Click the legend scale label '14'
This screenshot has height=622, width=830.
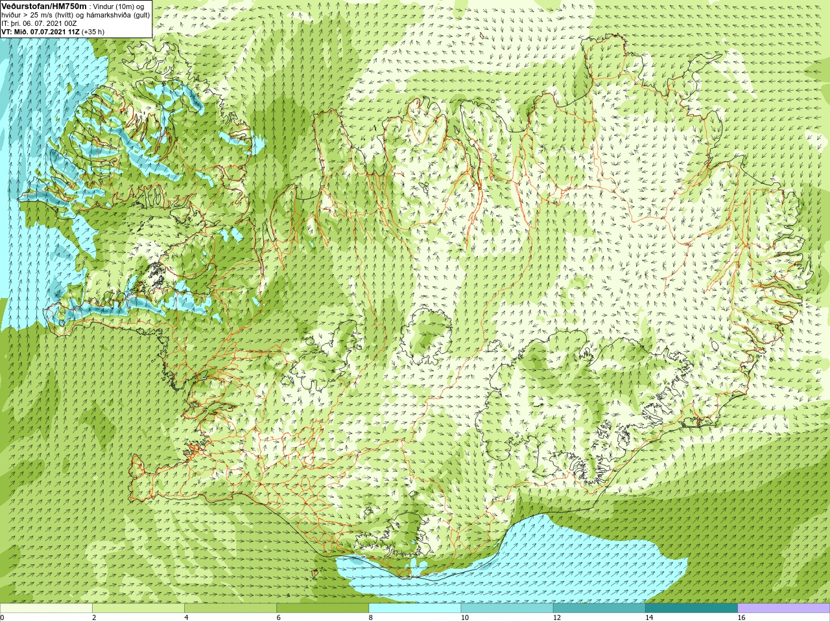[x=649, y=617]
